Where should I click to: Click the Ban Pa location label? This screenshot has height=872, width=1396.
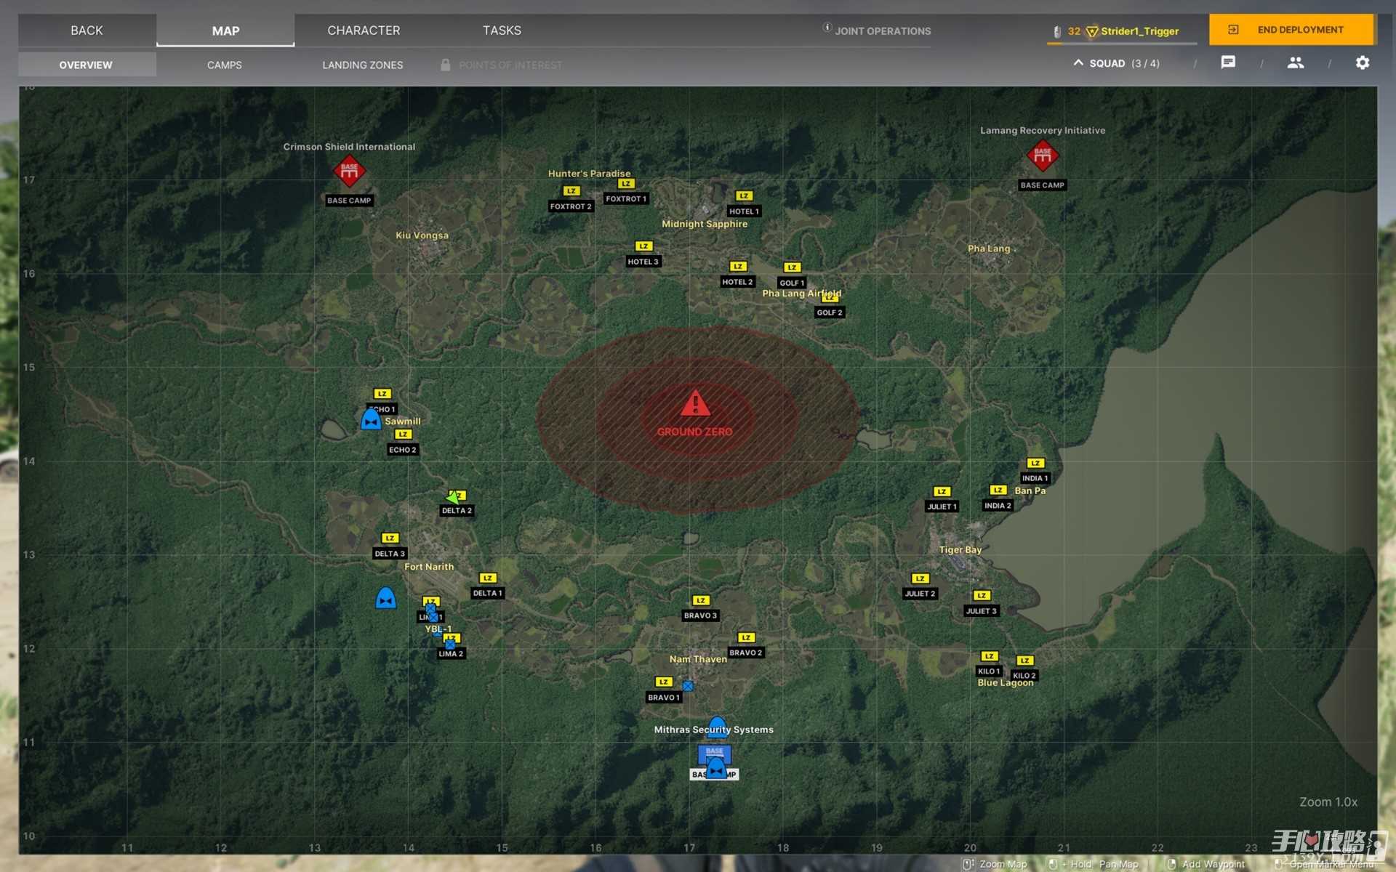tap(1030, 491)
